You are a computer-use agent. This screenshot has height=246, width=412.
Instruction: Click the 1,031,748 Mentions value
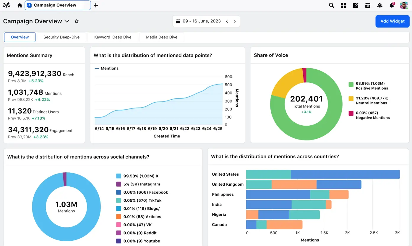point(25,92)
